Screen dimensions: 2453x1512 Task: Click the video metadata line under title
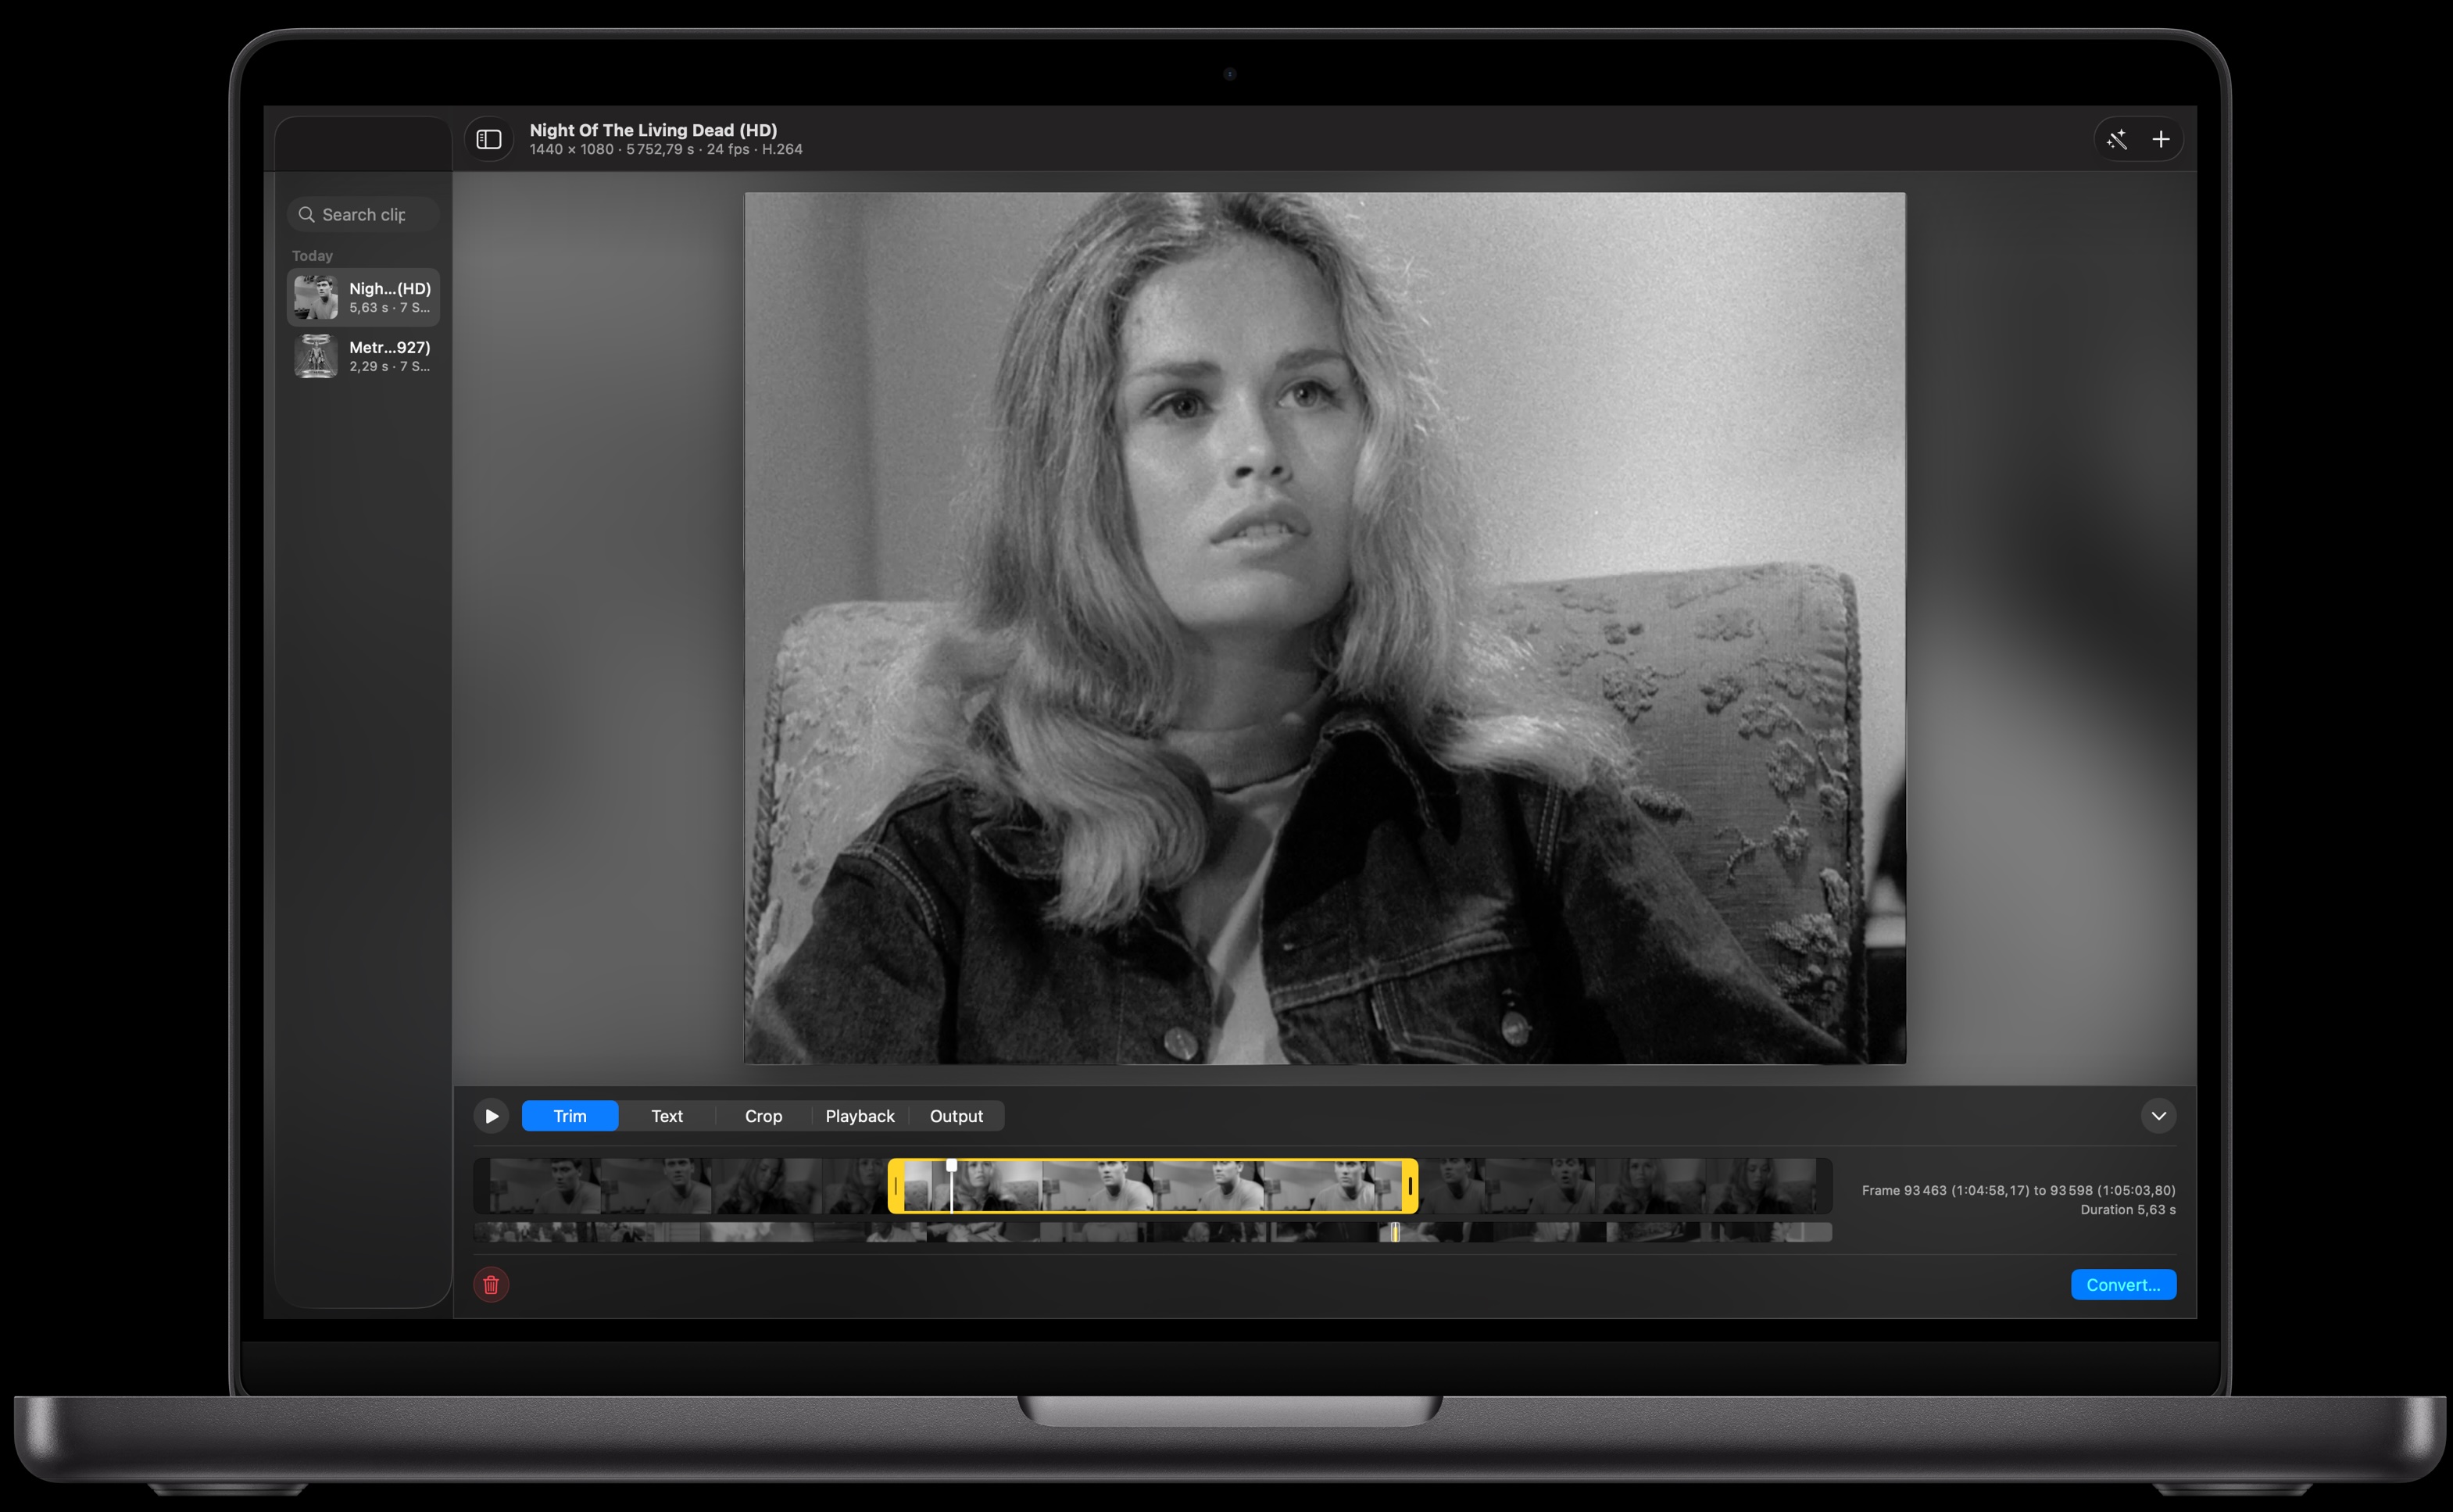(666, 150)
